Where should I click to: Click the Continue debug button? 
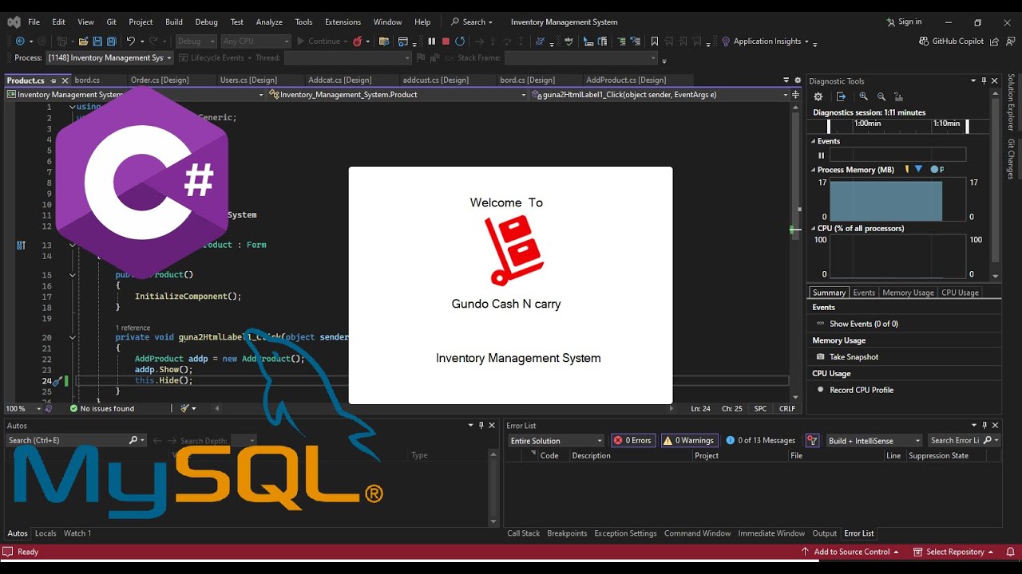pos(319,41)
